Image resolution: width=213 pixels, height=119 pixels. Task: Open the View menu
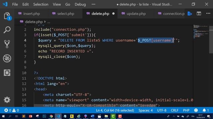tap(57, 4)
